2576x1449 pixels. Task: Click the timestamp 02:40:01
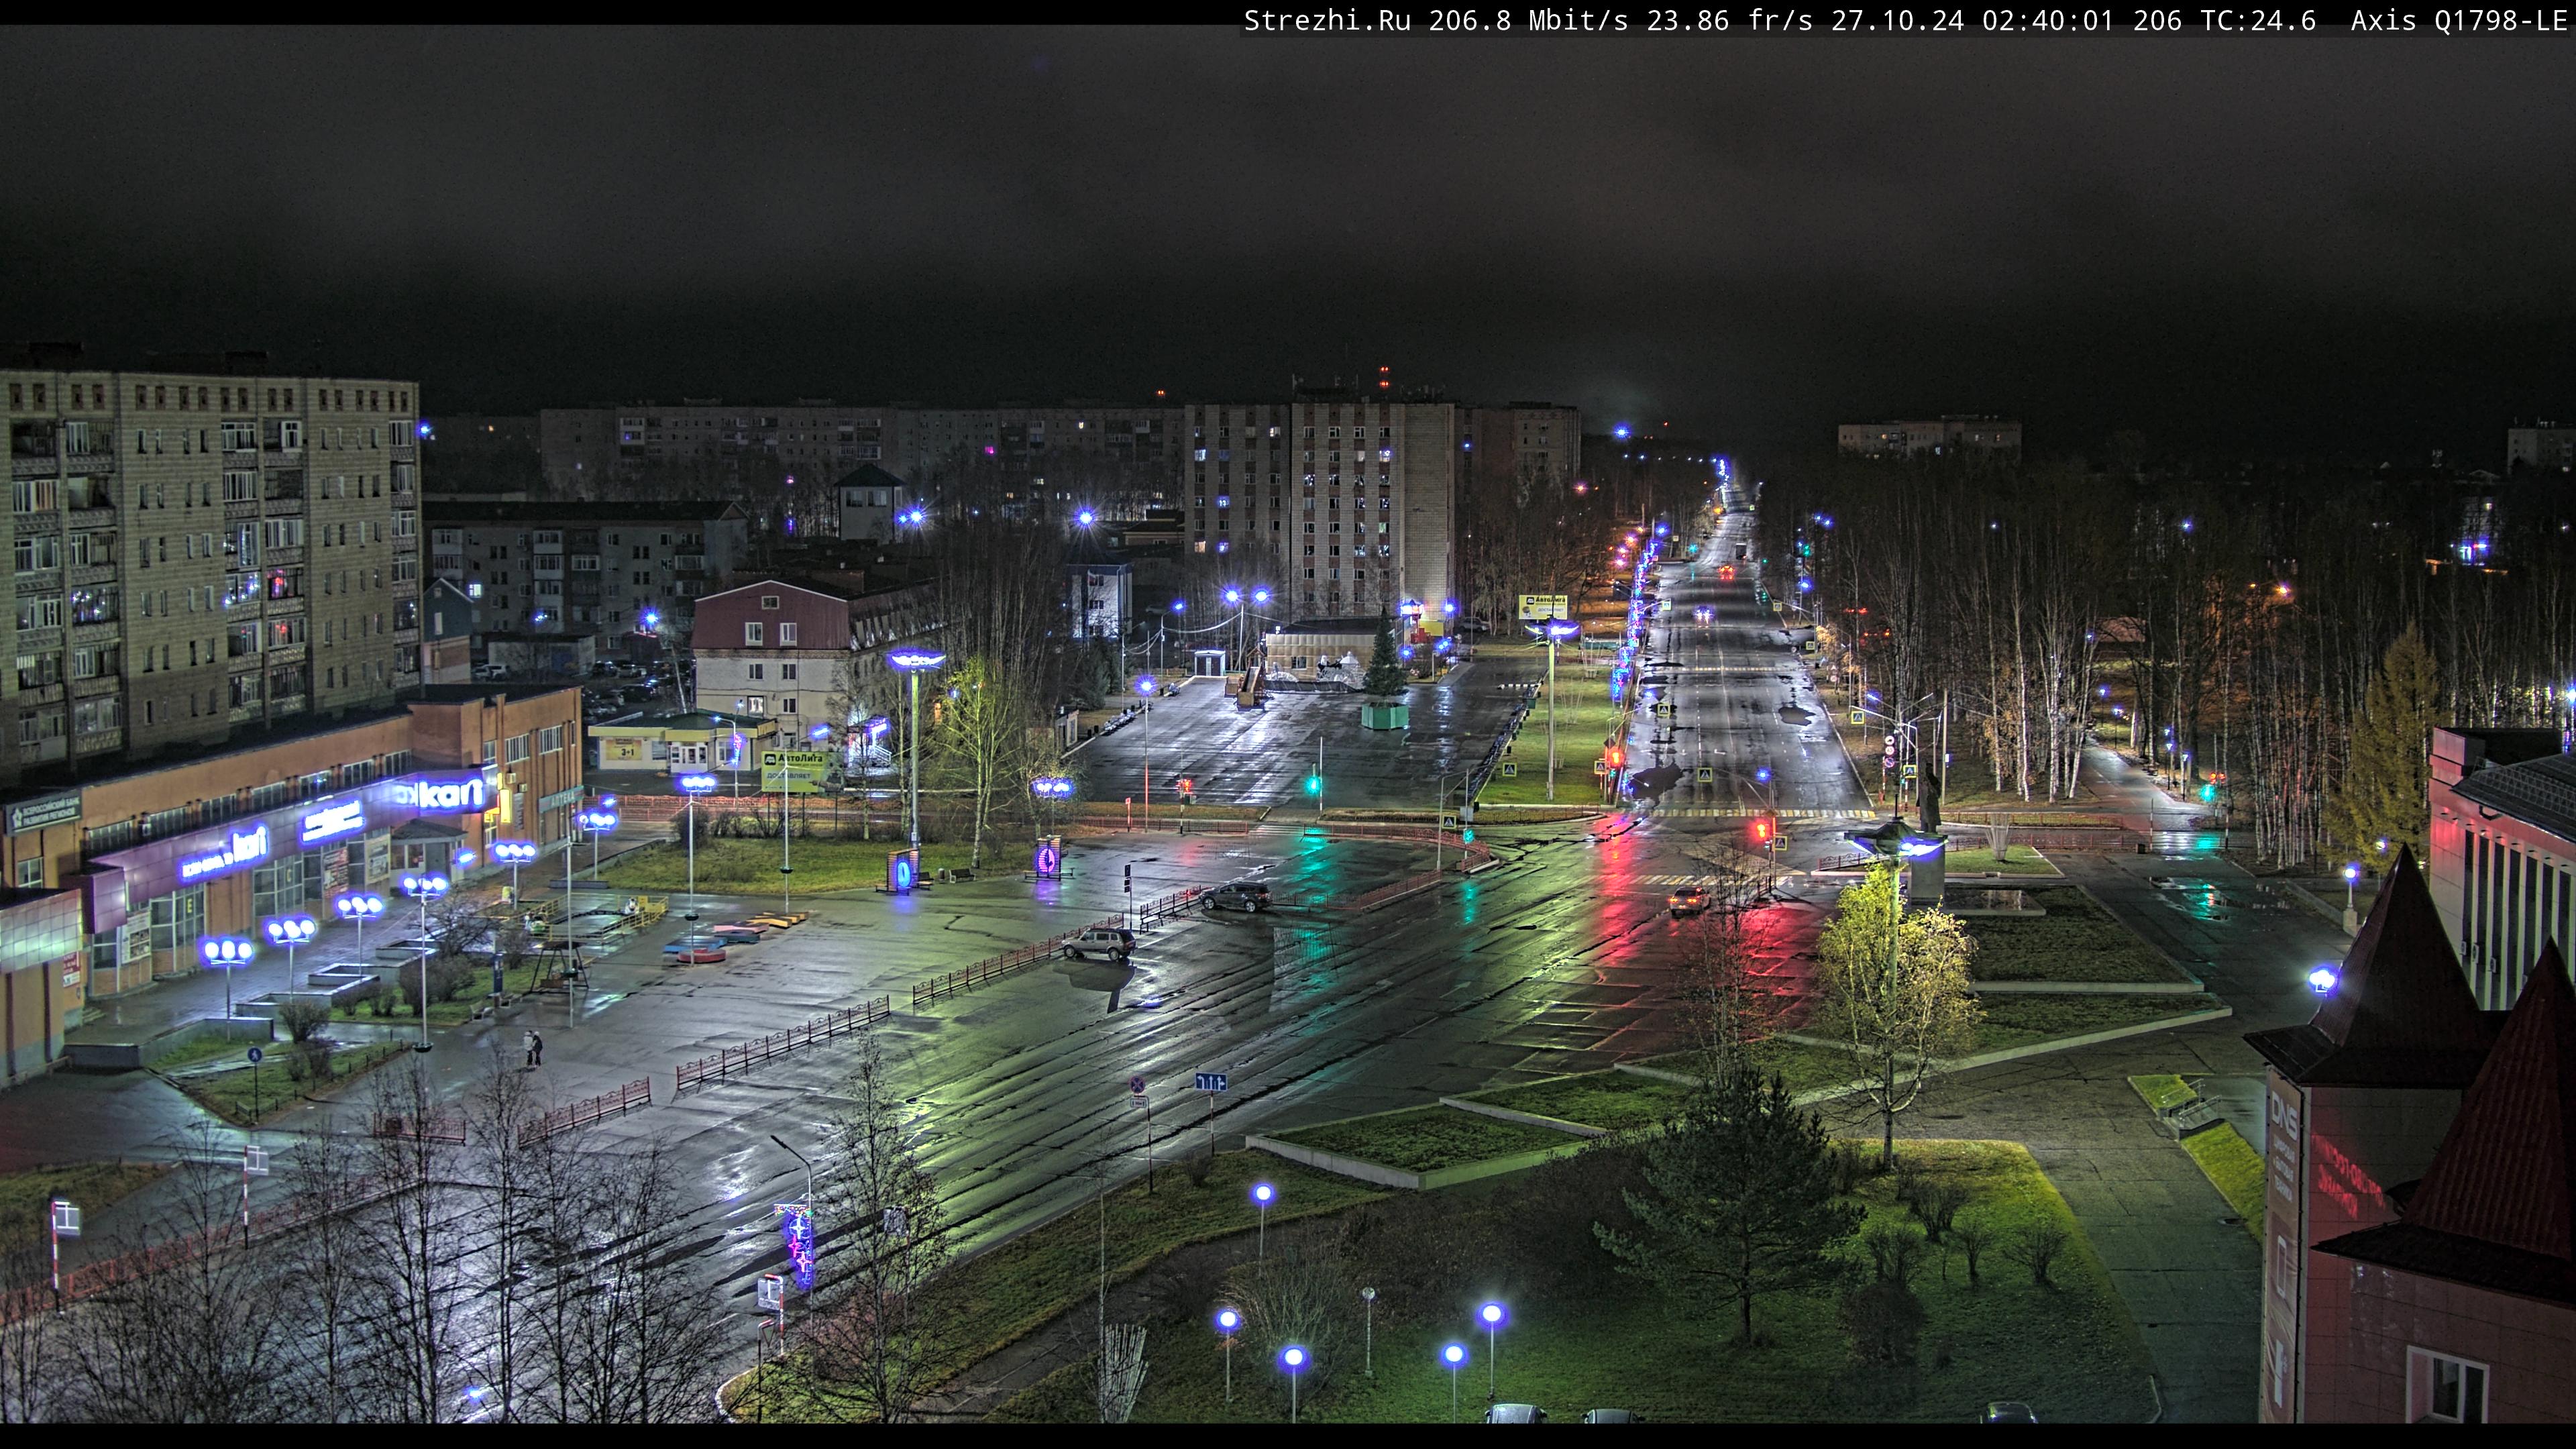click(x=2048, y=21)
